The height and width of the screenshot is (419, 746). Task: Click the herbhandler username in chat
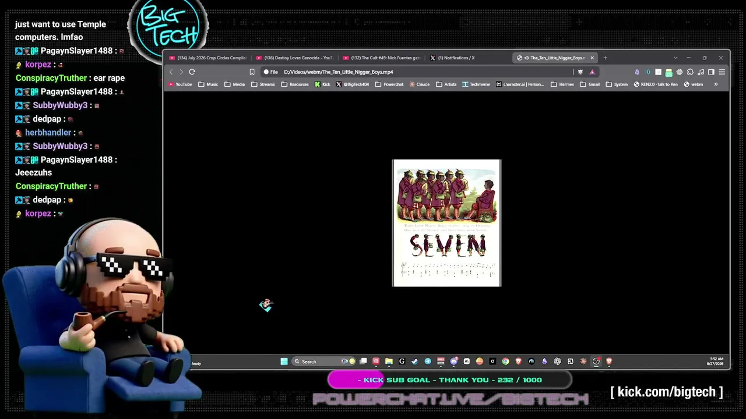pos(48,133)
